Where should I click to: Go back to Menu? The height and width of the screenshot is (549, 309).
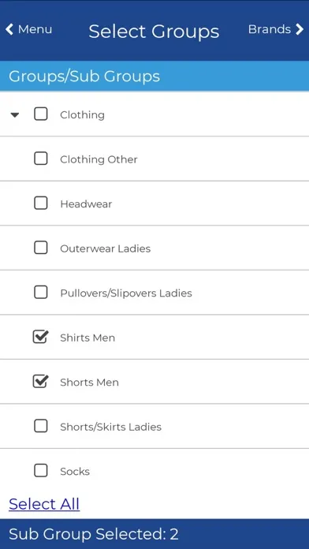(x=28, y=29)
